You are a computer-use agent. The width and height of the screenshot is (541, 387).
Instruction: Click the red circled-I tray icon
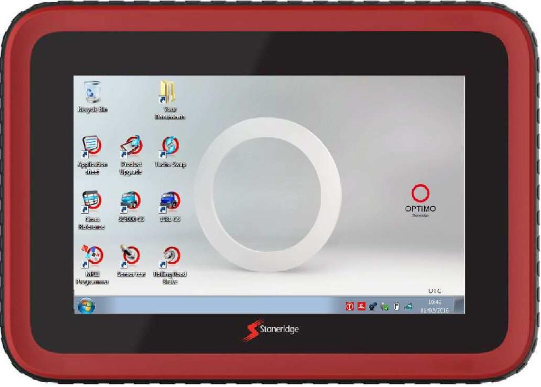(350, 306)
